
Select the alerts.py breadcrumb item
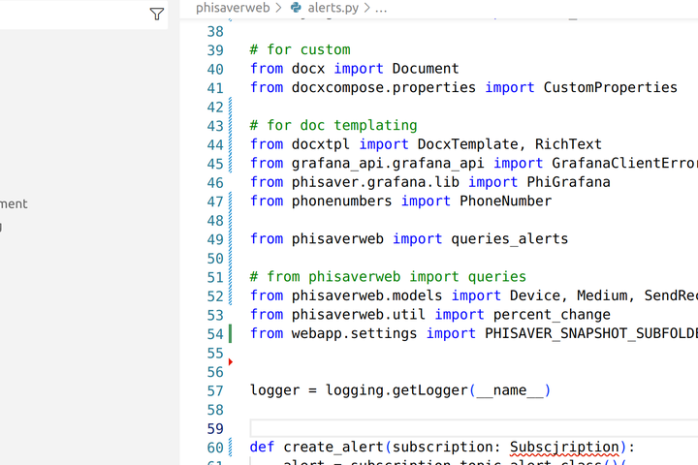pos(333,8)
